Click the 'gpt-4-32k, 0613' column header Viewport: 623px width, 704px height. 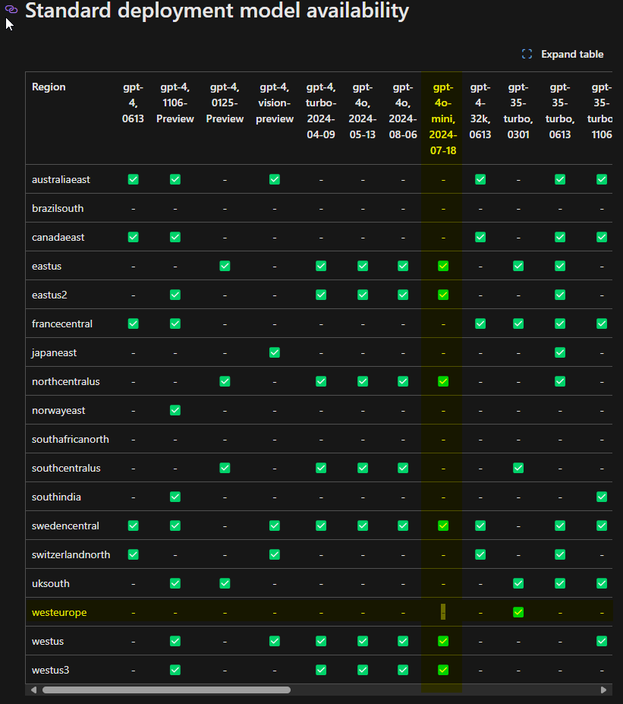tap(480, 111)
